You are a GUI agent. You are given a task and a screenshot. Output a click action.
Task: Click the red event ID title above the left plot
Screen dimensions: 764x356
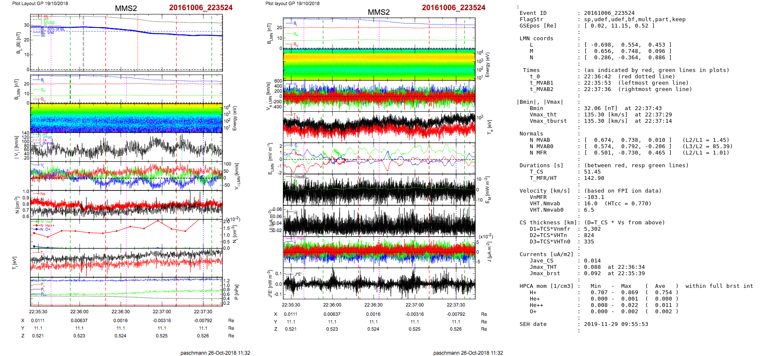[200, 8]
